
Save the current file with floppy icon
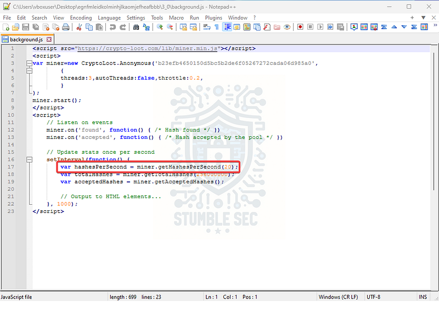pyautogui.click(x=26, y=27)
